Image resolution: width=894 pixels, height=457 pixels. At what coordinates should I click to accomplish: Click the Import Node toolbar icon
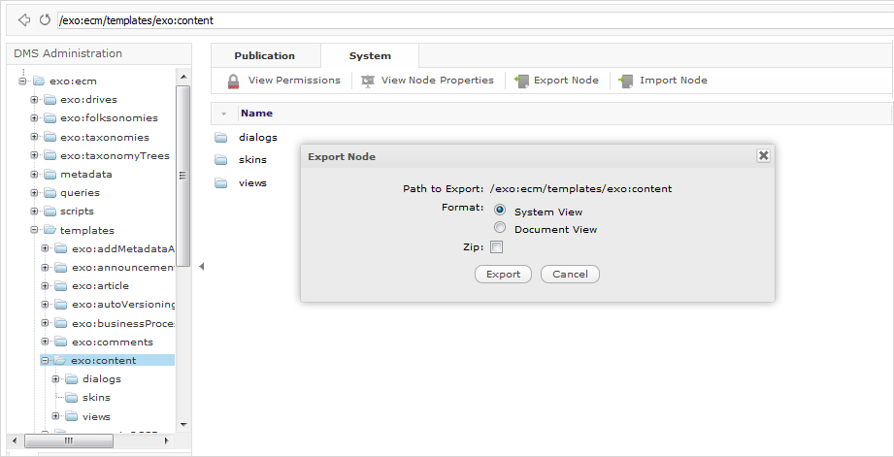click(x=626, y=81)
